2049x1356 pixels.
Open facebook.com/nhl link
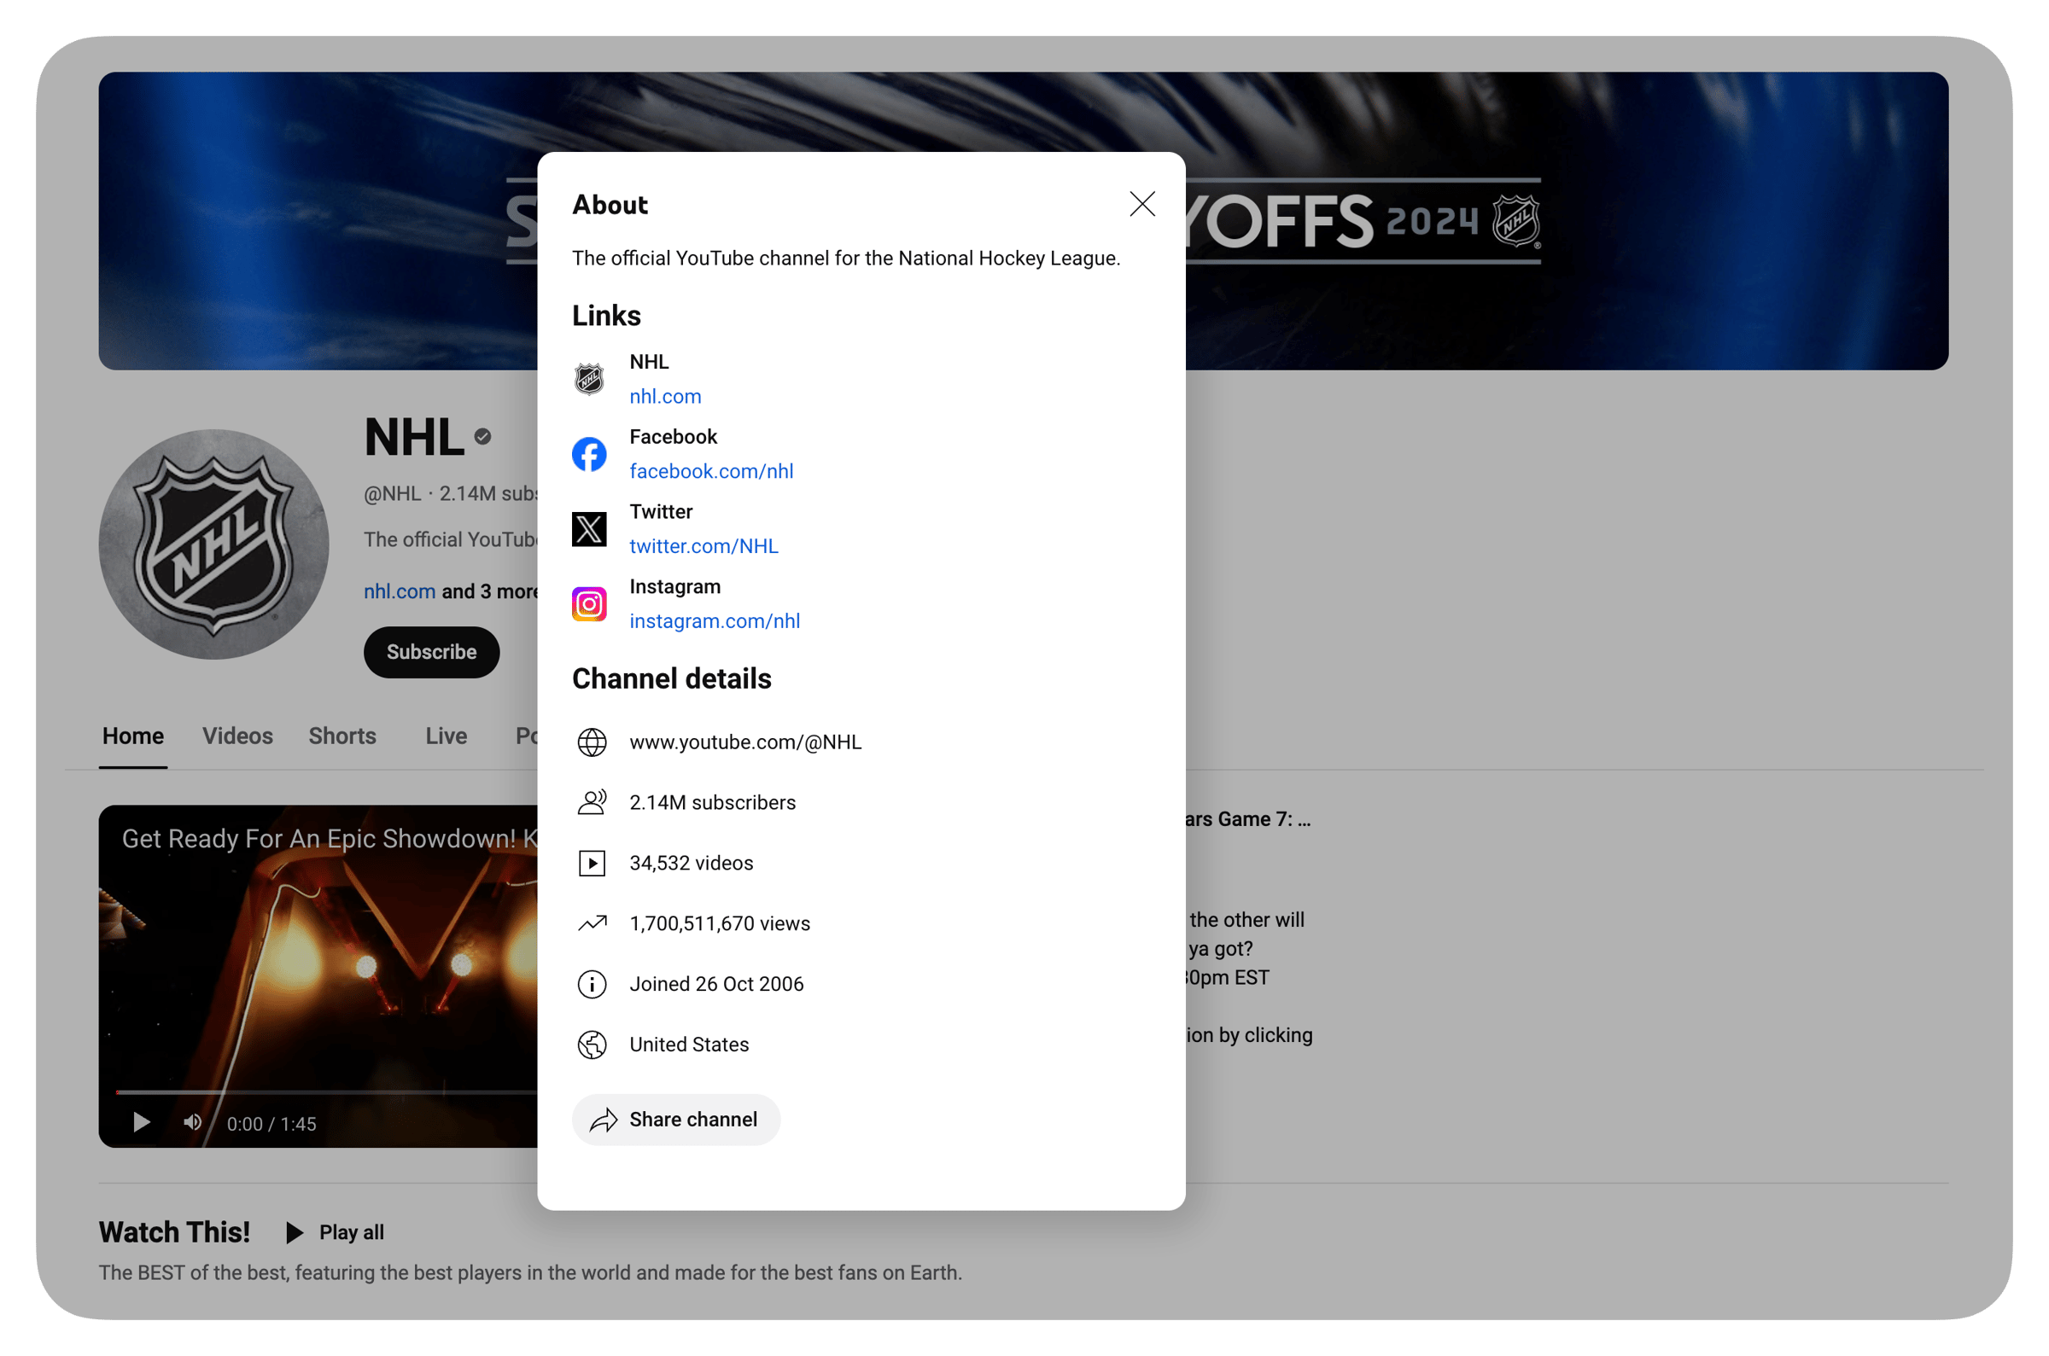[711, 471]
